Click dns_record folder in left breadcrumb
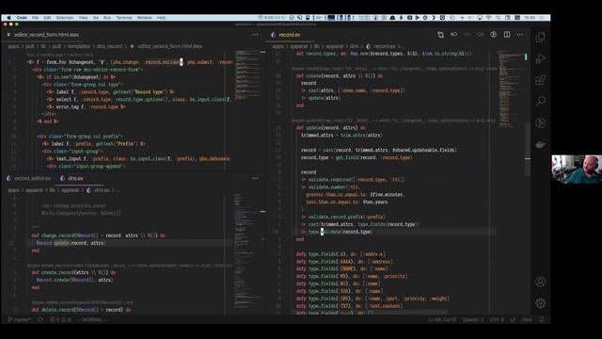 point(109,46)
